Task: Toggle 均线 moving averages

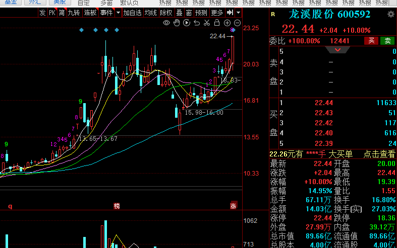Action: coord(151,13)
